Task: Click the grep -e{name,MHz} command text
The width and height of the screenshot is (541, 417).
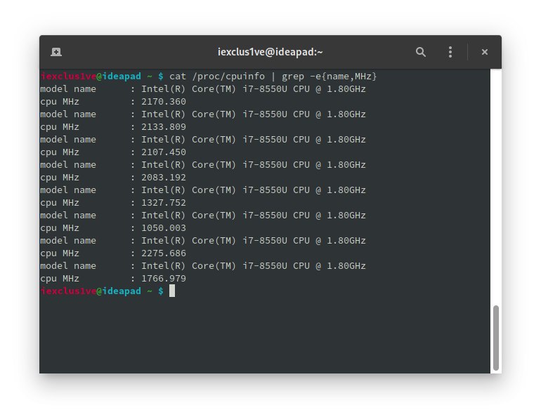Action: pos(329,76)
